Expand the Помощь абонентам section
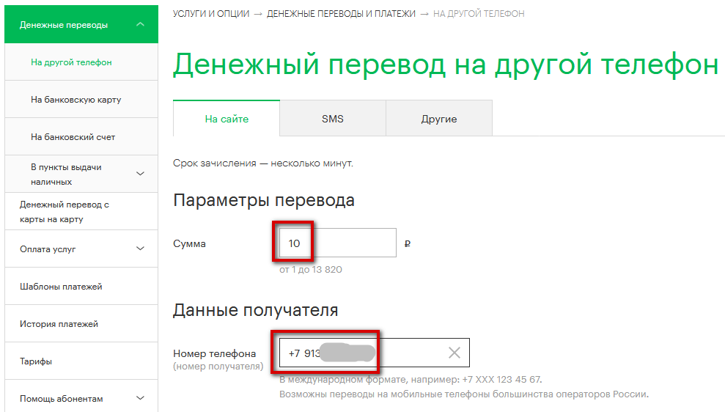 141,399
